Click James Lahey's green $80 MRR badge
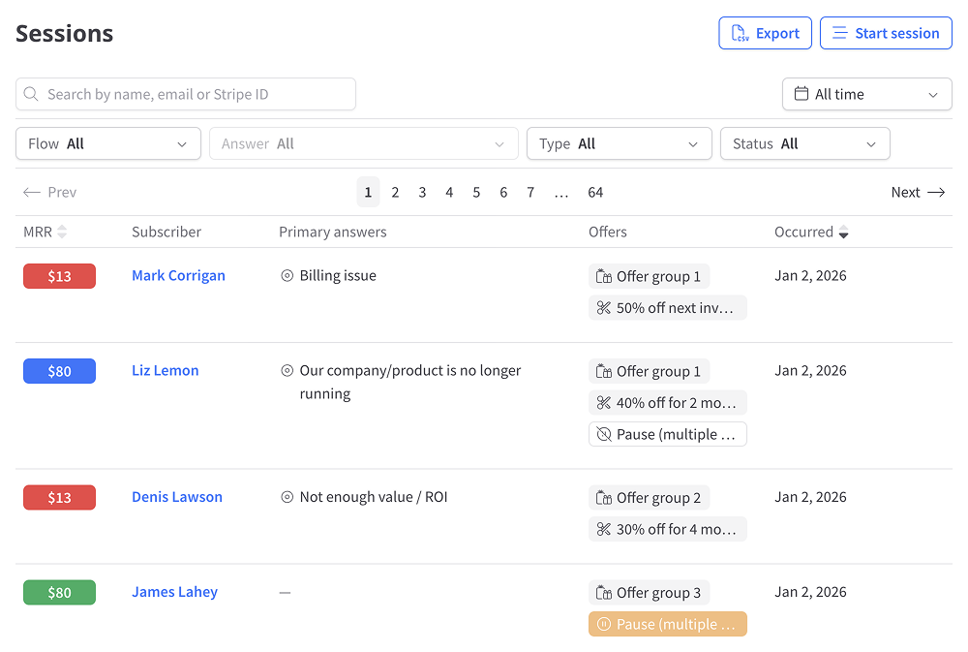 click(x=59, y=592)
